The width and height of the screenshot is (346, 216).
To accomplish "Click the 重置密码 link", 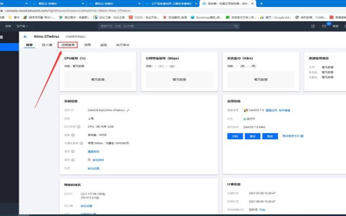I will coord(93,152).
